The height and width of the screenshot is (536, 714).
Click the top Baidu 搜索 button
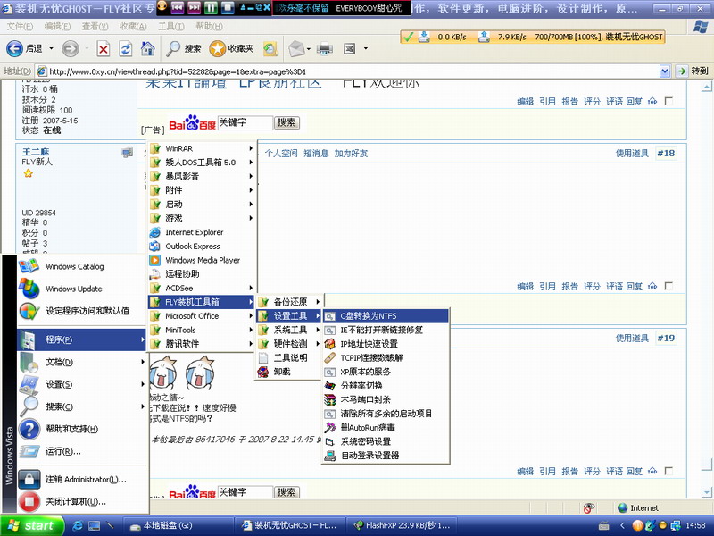[x=286, y=122]
